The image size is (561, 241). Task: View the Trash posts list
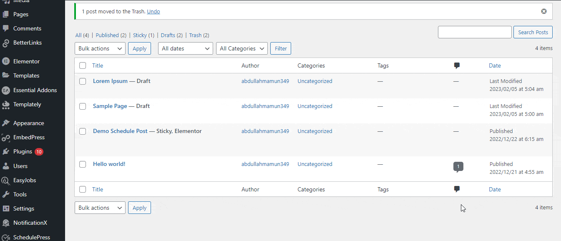196,35
